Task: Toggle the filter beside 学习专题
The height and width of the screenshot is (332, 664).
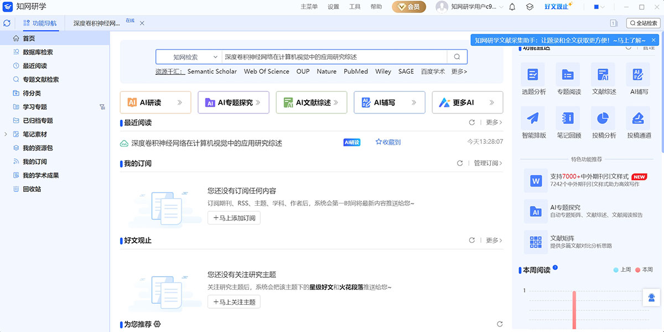Action: (102, 107)
